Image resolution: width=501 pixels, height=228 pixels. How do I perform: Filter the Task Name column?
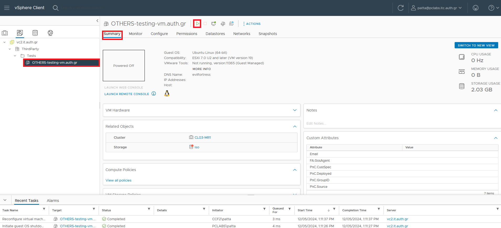click(44, 209)
